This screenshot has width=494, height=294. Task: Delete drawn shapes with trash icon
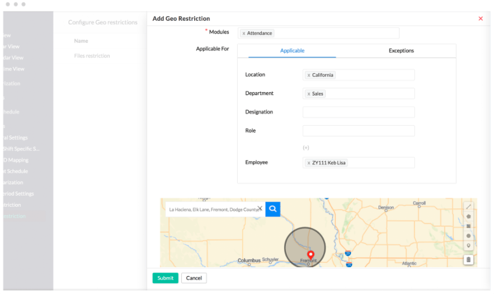(x=468, y=259)
